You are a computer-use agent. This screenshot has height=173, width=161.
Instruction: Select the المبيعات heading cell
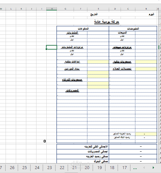point(122,32)
